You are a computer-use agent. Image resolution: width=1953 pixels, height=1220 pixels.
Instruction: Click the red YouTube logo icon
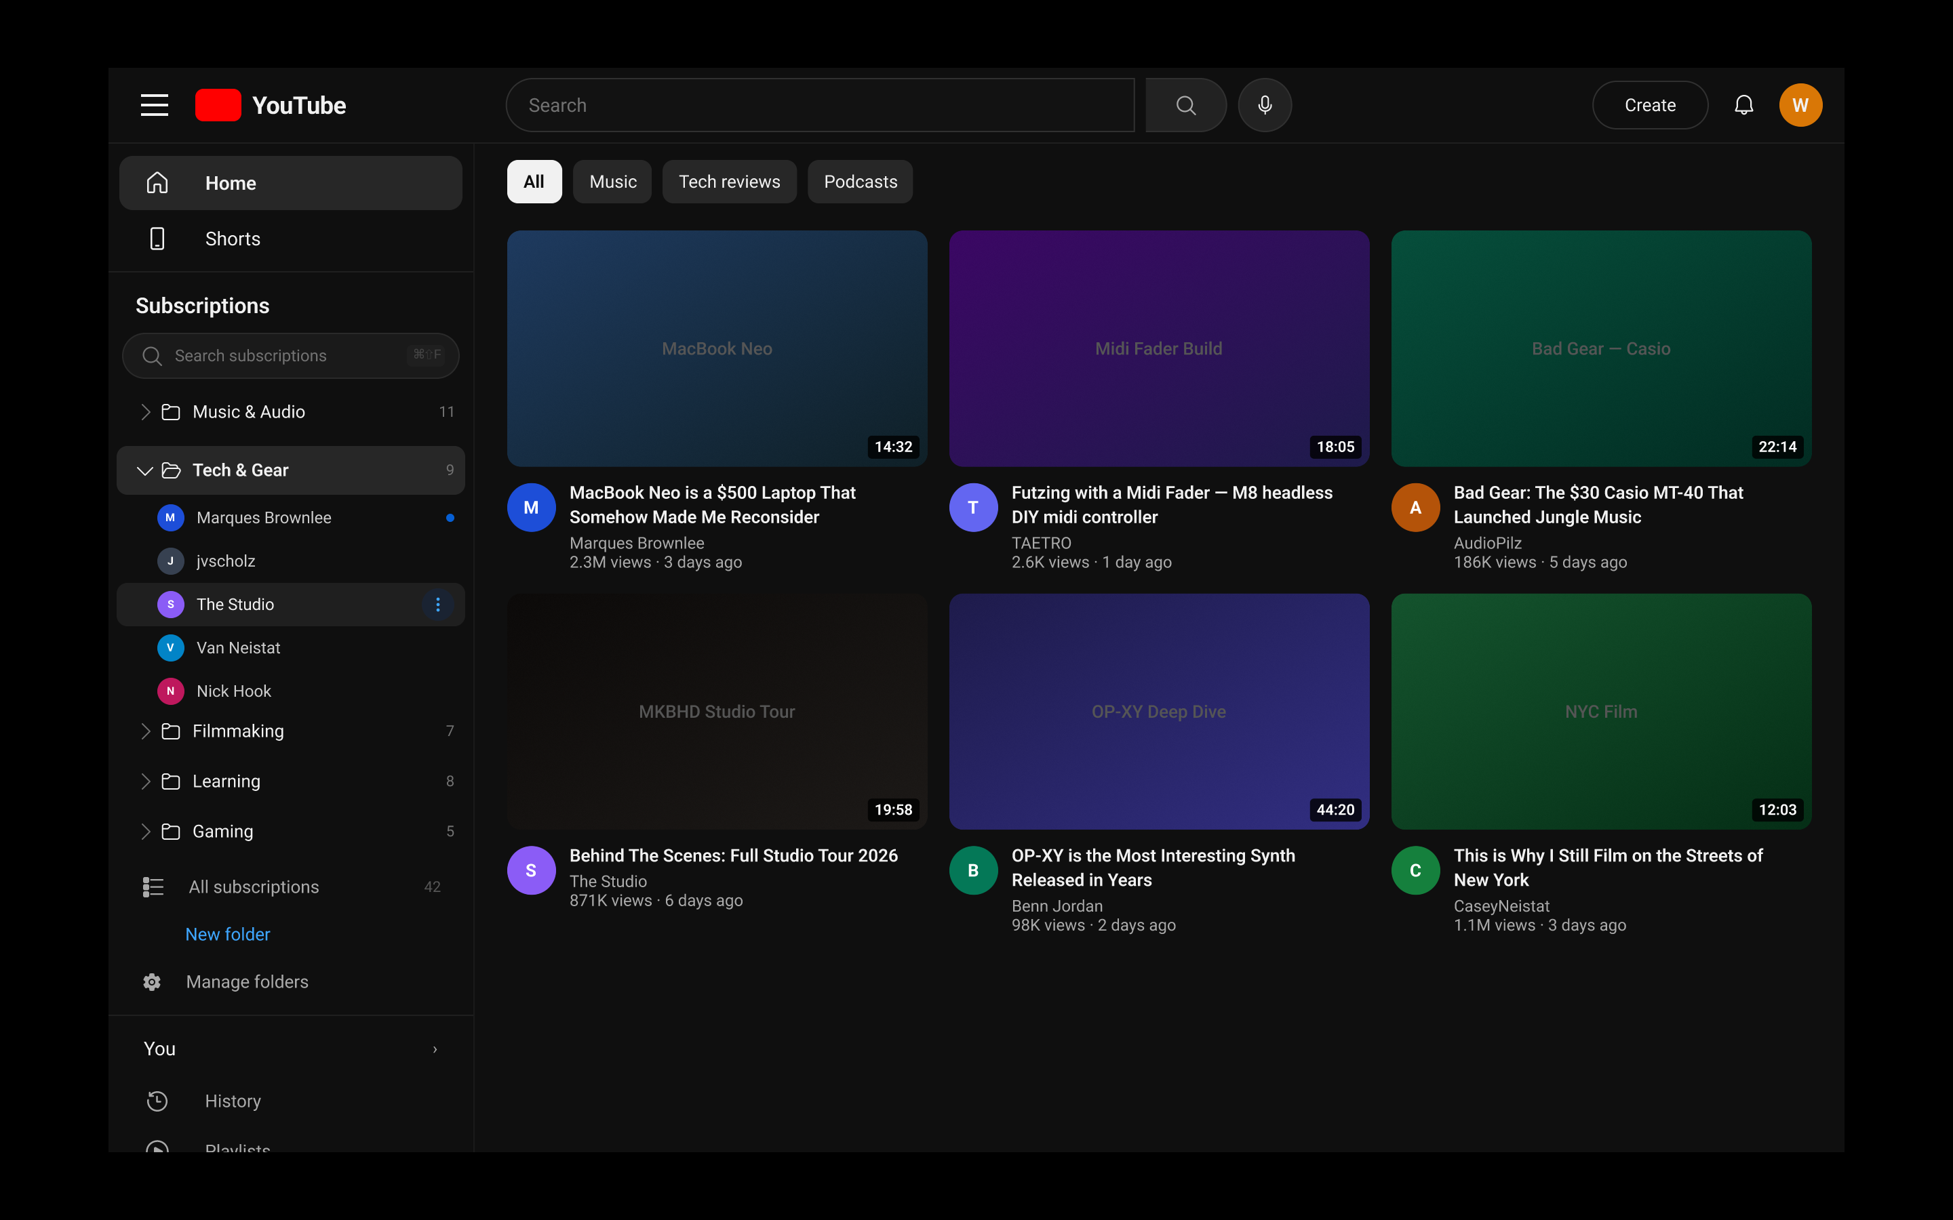pyautogui.click(x=218, y=105)
